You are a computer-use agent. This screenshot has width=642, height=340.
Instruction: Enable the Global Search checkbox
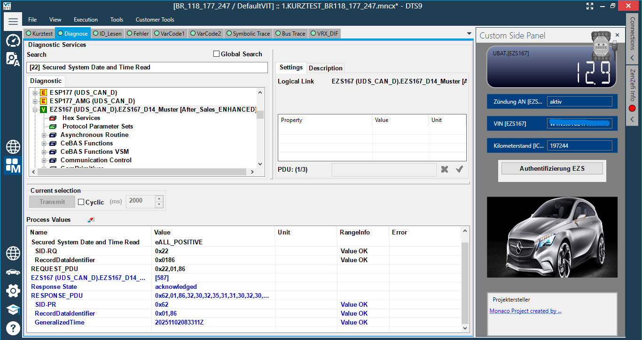pyautogui.click(x=217, y=54)
